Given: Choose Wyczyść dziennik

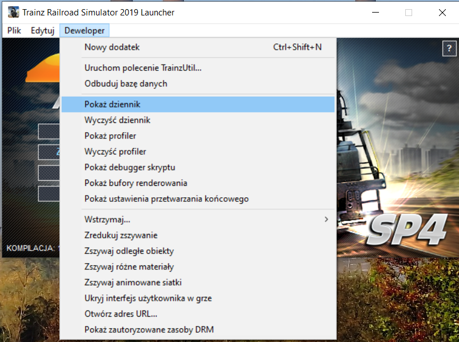Looking at the screenshot, I should [117, 120].
